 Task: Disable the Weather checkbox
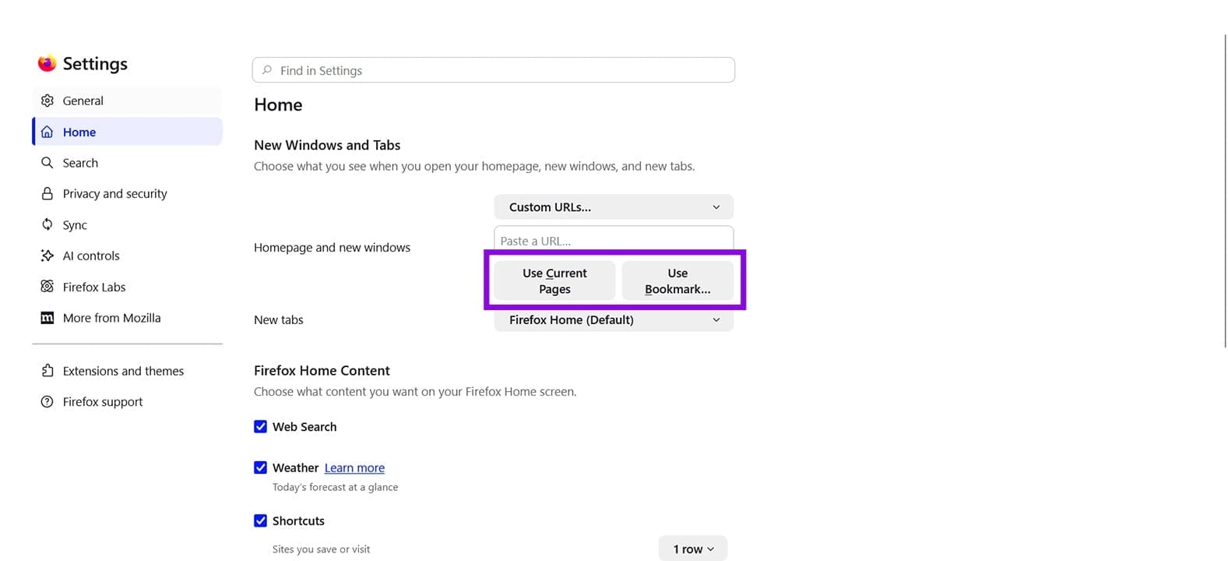260,467
